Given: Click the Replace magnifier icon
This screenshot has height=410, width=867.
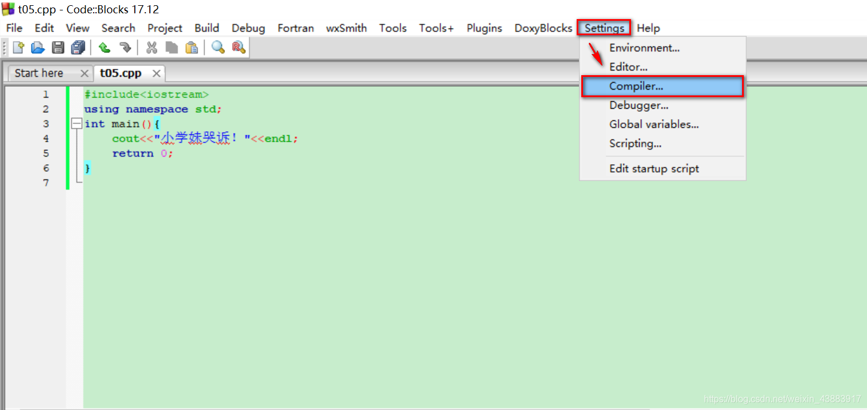Looking at the screenshot, I should pos(238,47).
